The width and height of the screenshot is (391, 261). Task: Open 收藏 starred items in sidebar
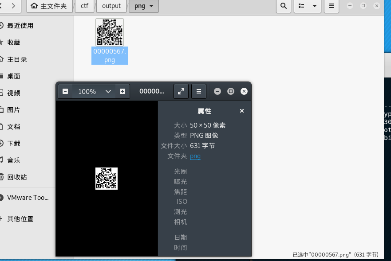(x=14, y=43)
